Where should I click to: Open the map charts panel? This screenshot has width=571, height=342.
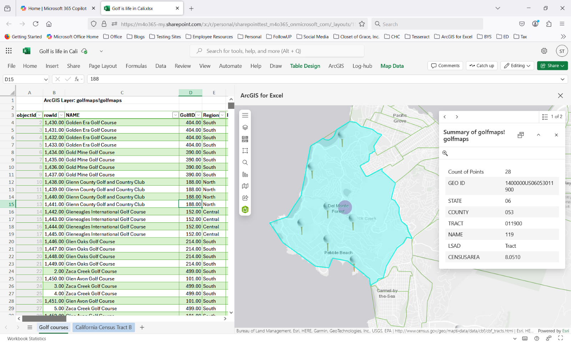[245, 175]
